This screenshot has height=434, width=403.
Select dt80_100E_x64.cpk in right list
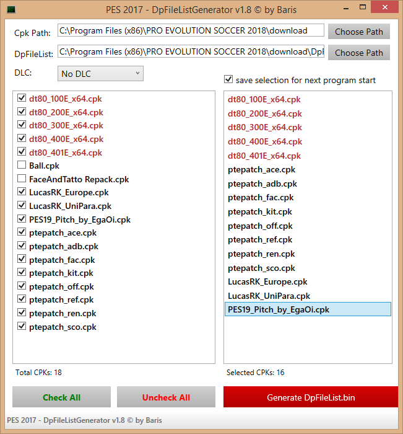(308, 99)
